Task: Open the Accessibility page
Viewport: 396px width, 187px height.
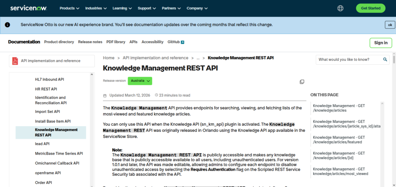Action: tap(152, 42)
